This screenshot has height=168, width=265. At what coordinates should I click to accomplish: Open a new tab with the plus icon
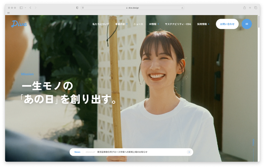[x=250, y=8]
